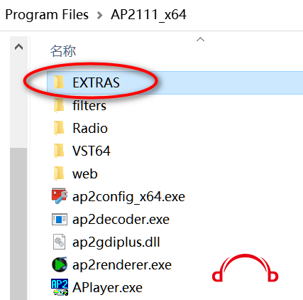Viewport: 303px width, 300px height.
Task: Select the EXTRAS folder icon
Action: [59, 82]
